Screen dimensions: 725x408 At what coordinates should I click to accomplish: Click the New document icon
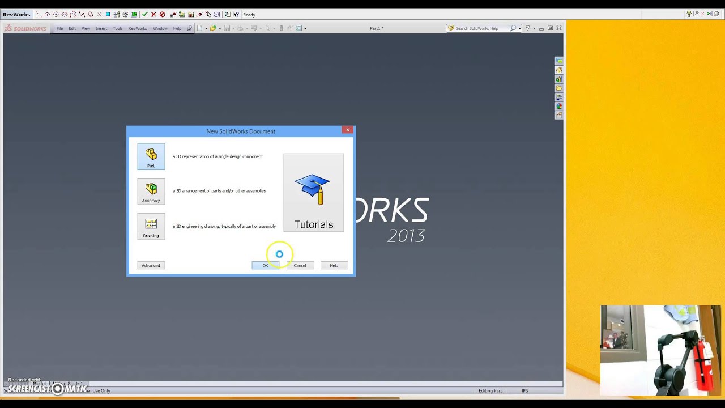[199, 28]
